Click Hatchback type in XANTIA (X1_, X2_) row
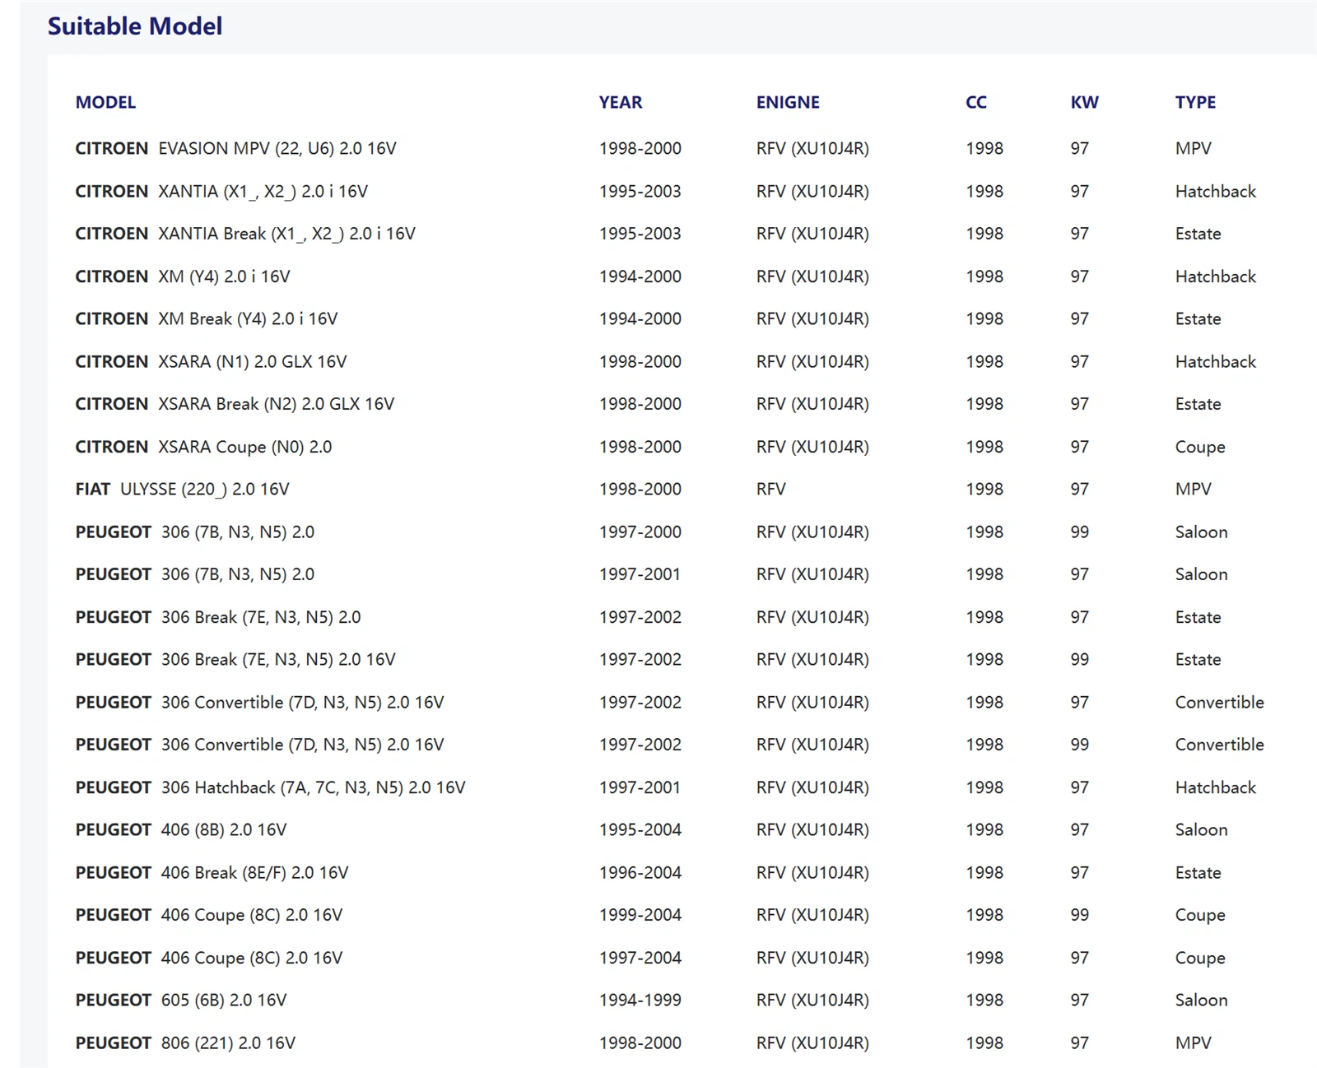Screen dimensions: 1317x1068 [x=1216, y=192]
